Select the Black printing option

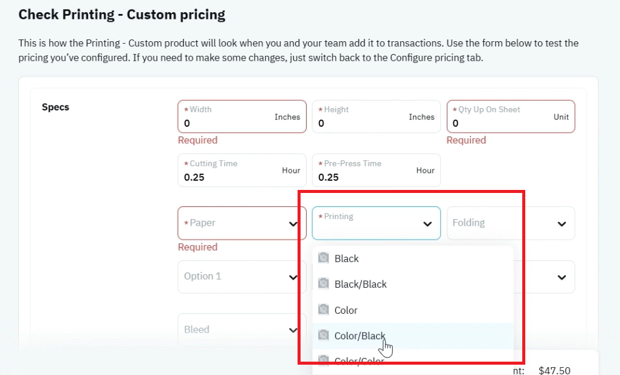point(413,258)
